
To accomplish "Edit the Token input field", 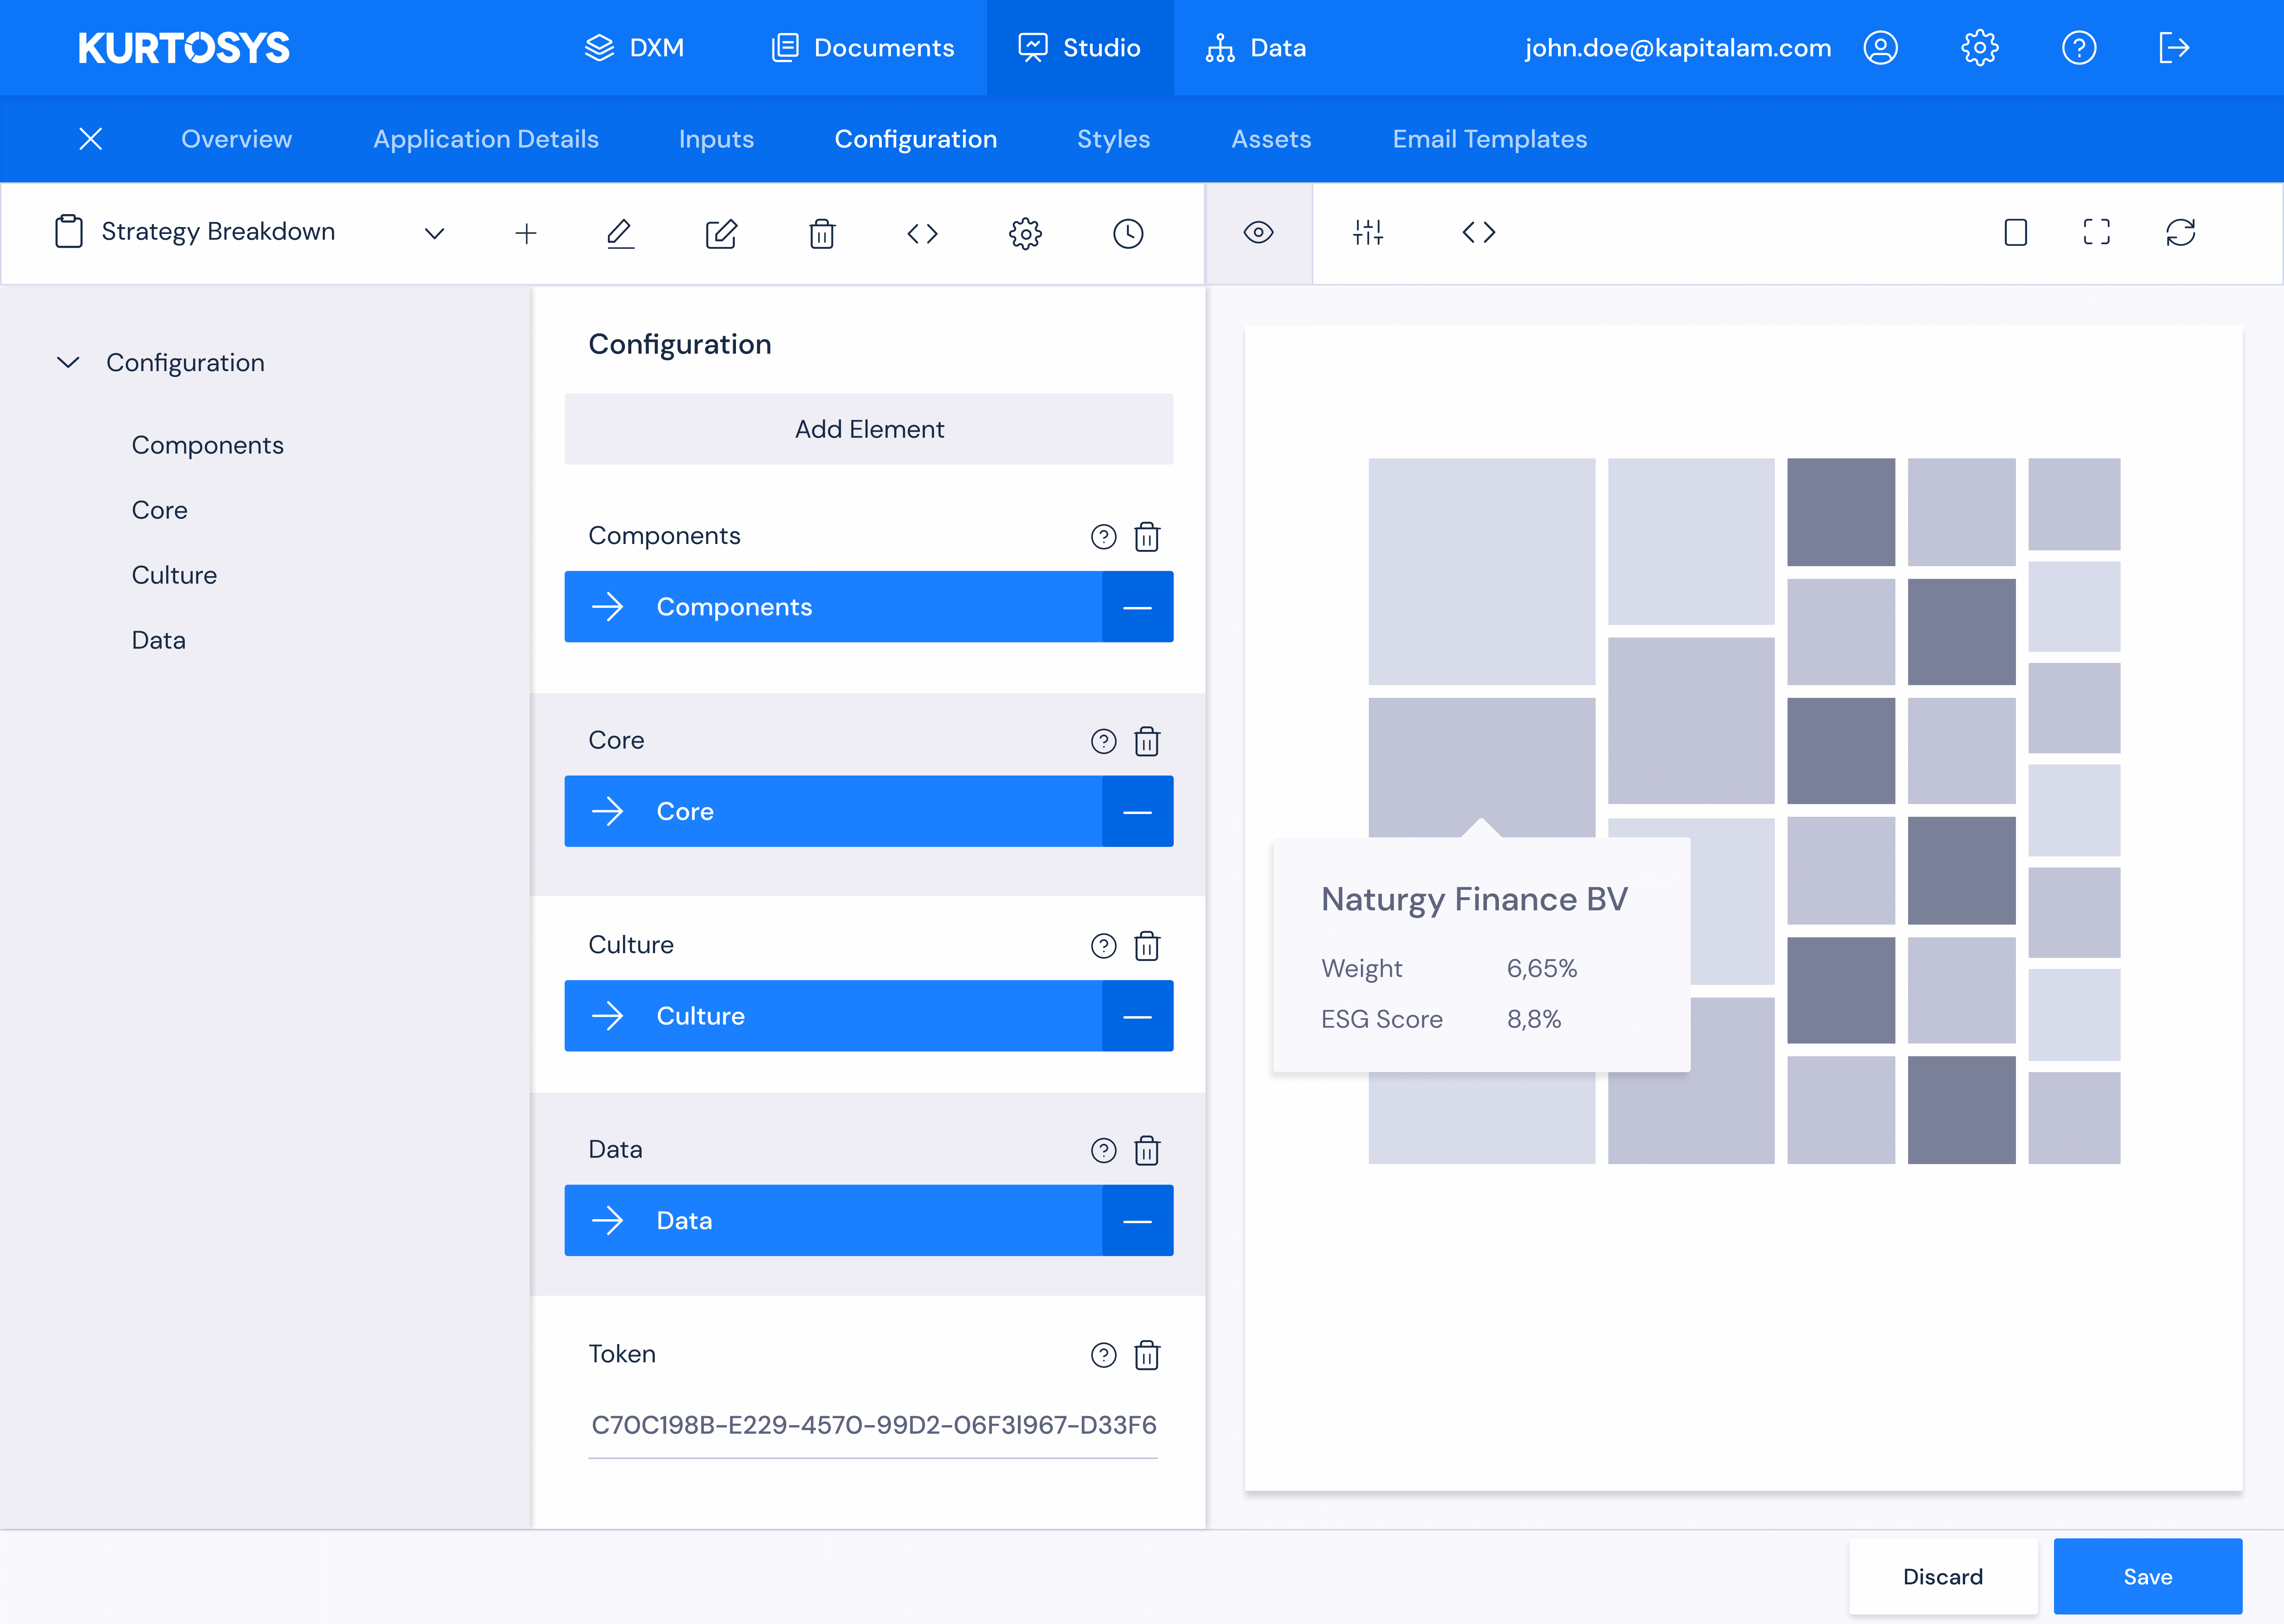I will (873, 1425).
